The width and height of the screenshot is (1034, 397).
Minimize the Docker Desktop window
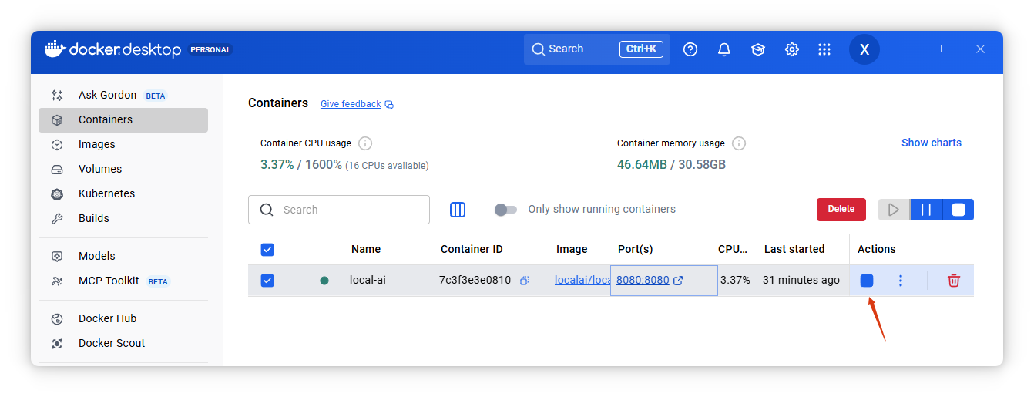click(909, 49)
